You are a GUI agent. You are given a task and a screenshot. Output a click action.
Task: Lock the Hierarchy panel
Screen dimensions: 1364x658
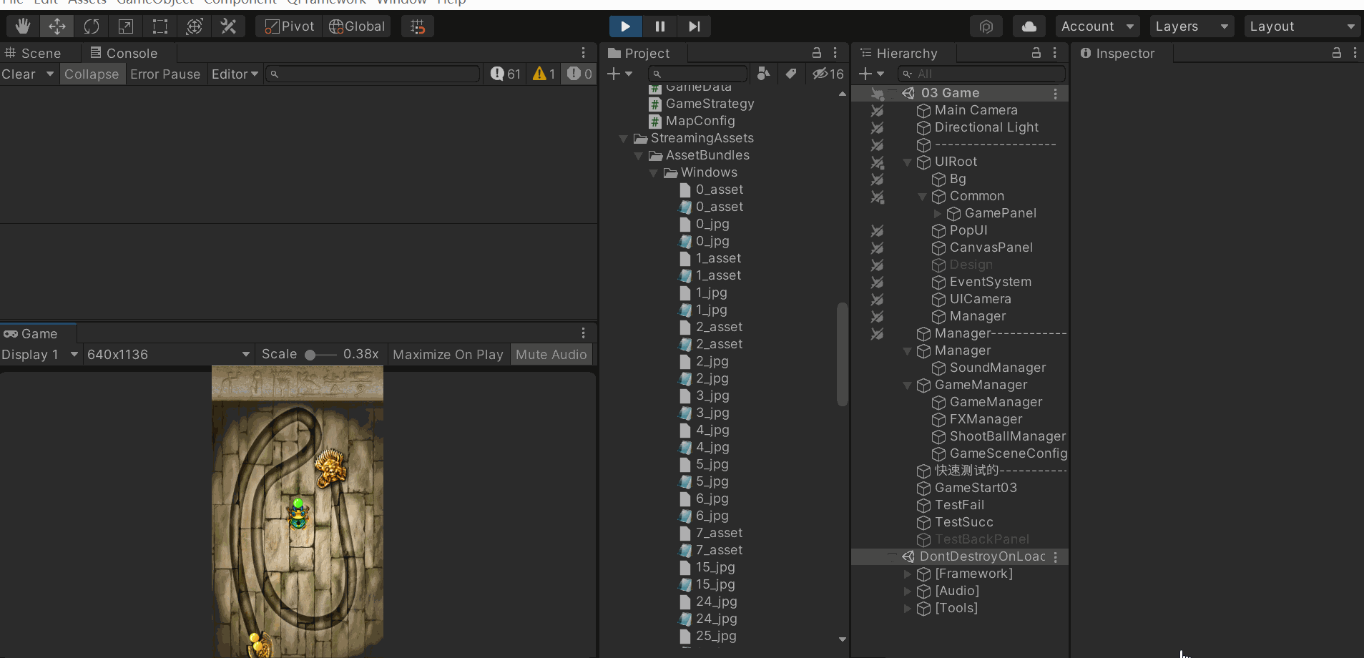click(x=1036, y=53)
